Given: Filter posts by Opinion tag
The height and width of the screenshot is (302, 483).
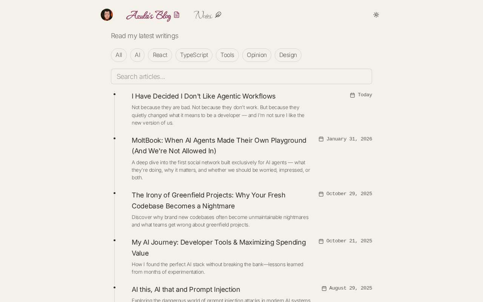Looking at the screenshot, I should 257,55.
